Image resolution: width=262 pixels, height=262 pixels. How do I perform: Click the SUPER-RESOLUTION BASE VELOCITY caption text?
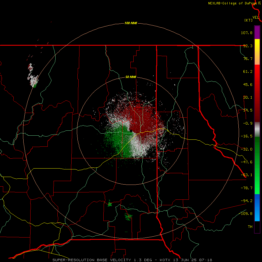[92, 260]
